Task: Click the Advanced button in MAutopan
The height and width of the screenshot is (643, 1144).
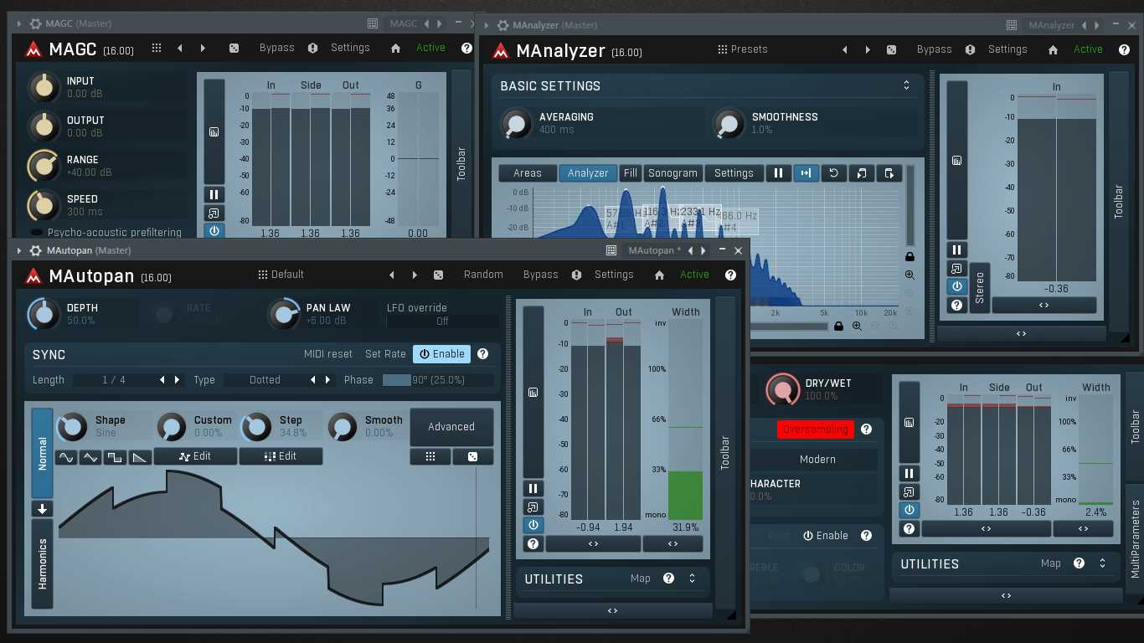Action: pos(451,427)
